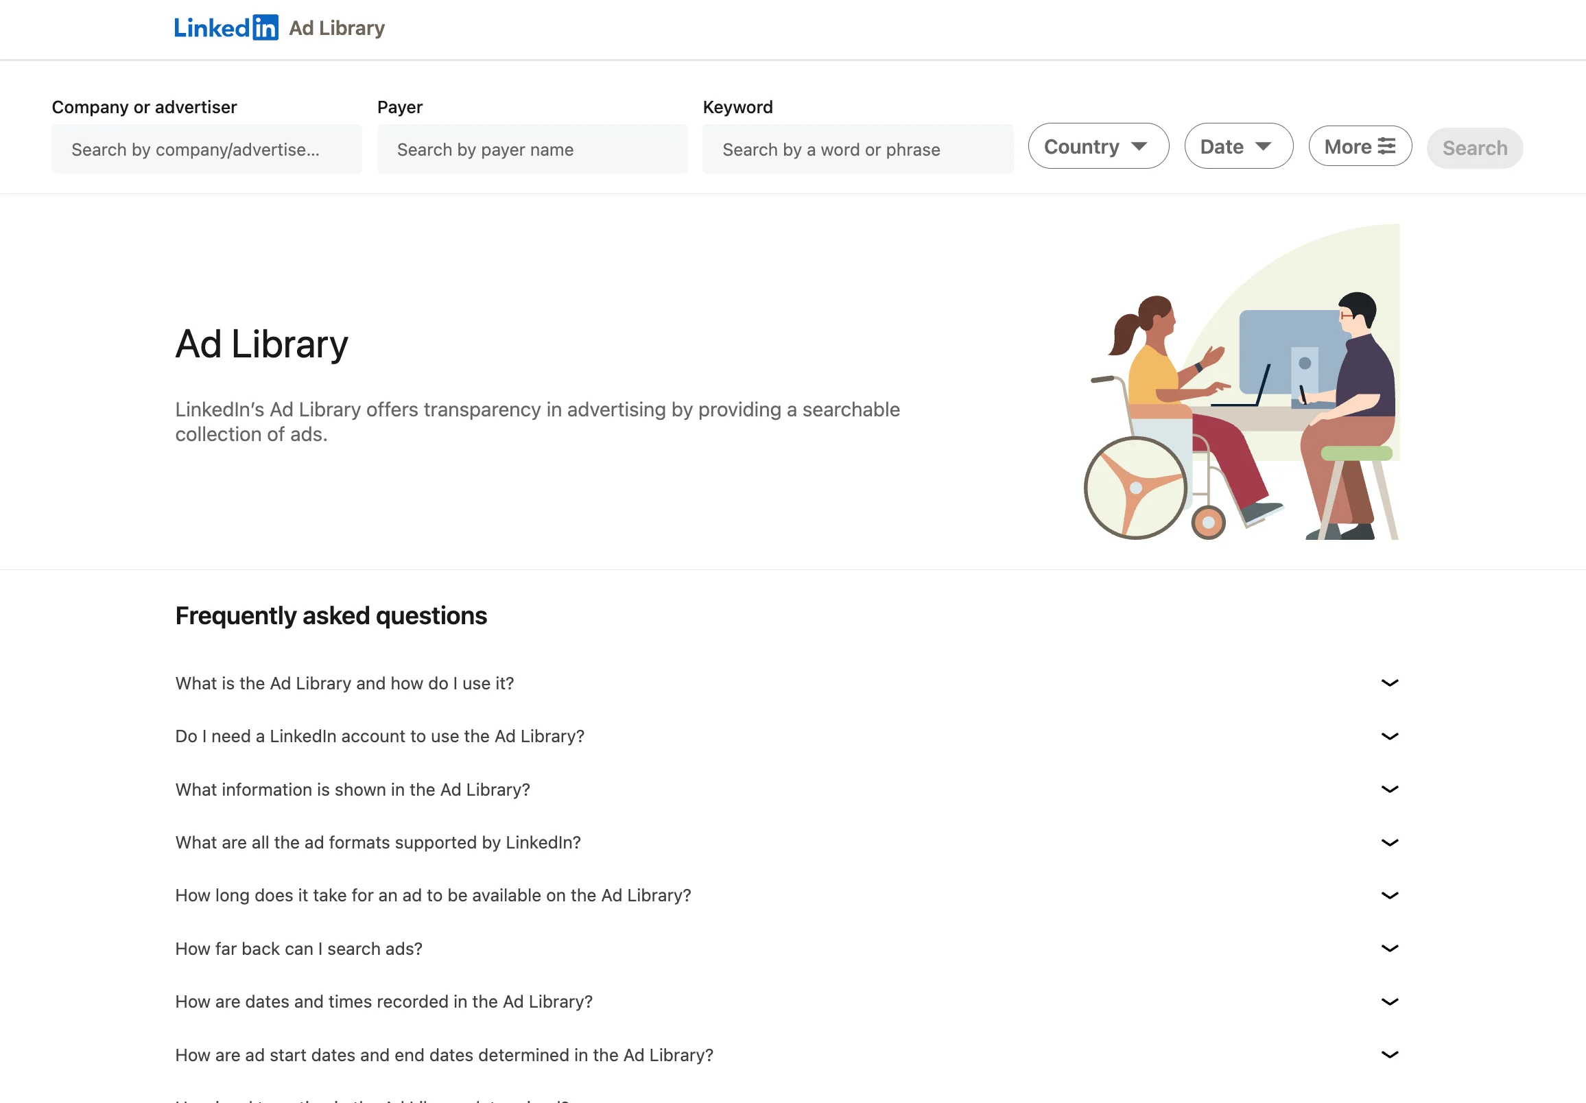
Task: Expand 'How are dates and times recorded' chevron
Action: click(x=1389, y=1002)
